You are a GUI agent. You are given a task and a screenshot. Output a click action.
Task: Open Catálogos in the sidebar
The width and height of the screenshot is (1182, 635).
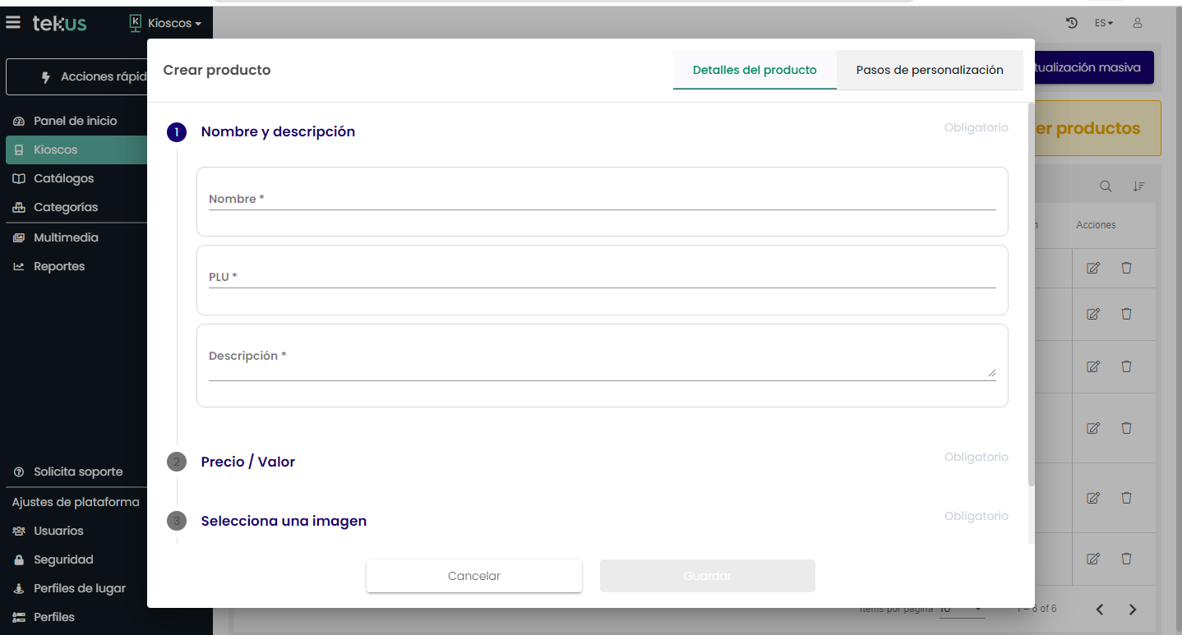(63, 178)
